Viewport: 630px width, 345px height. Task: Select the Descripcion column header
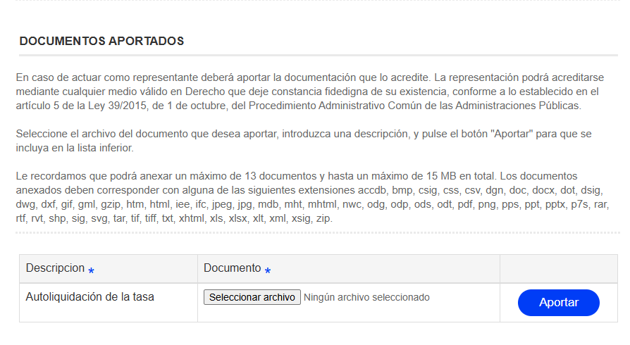[x=55, y=268]
